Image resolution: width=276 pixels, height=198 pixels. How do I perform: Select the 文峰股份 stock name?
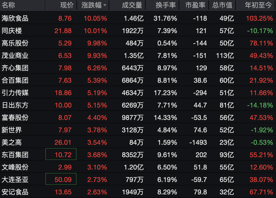pos(15,167)
